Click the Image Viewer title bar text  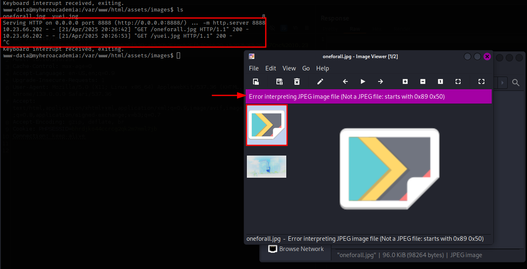click(360, 57)
